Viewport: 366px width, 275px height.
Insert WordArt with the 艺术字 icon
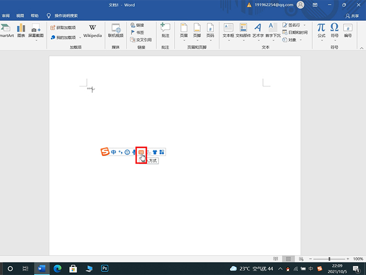click(x=258, y=28)
